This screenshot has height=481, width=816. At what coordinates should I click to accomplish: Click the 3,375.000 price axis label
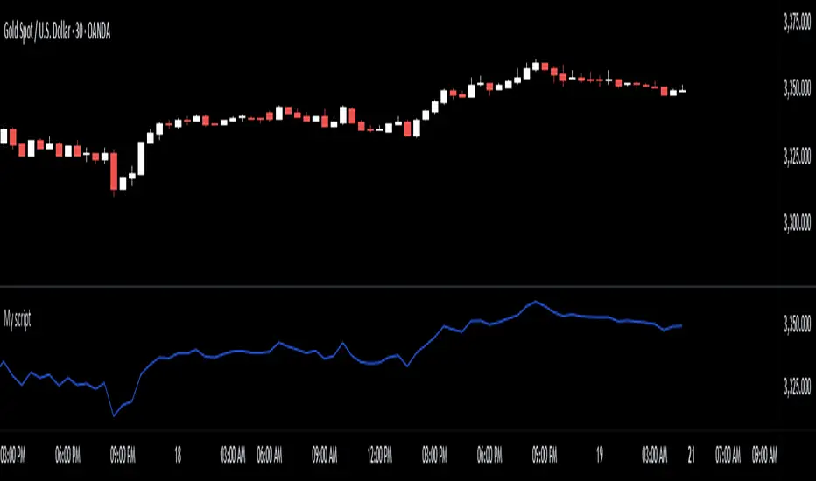(x=797, y=23)
